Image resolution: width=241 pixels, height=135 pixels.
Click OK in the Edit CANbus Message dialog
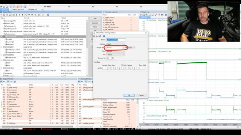(129, 95)
